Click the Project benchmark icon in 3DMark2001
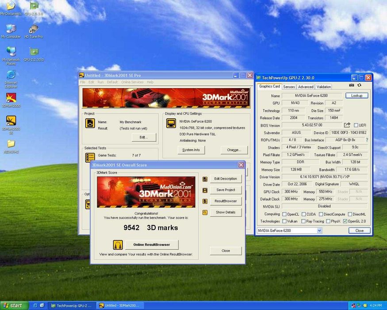The width and height of the screenshot is (387, 310). [90, 123]
